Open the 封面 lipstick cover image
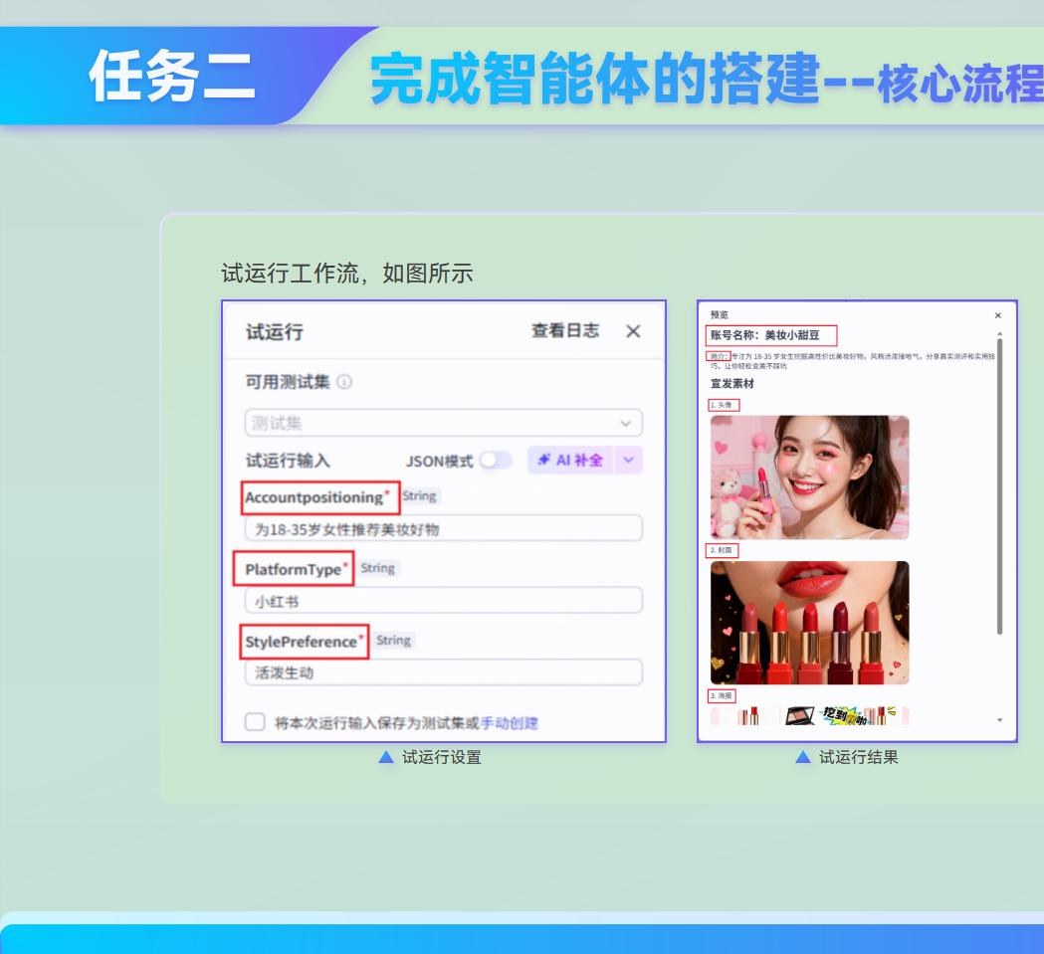 810,623
